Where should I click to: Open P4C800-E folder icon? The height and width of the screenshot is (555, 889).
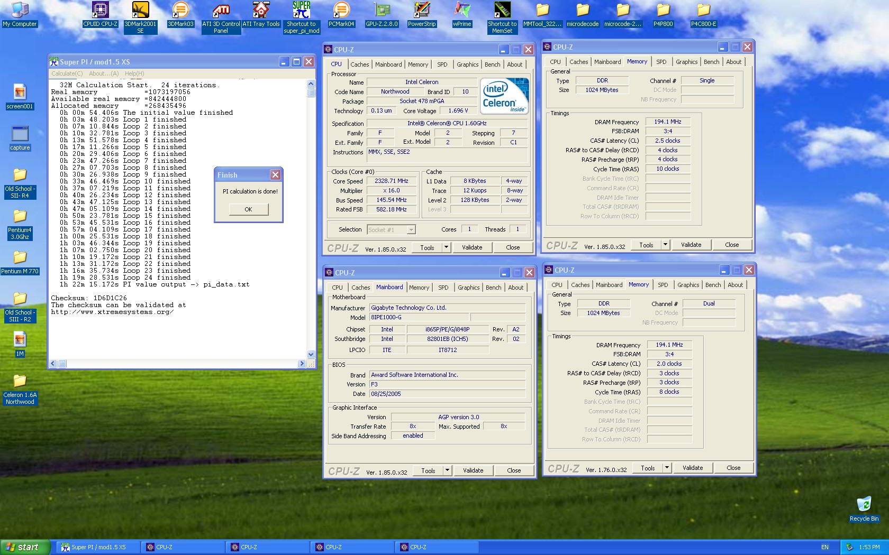click(x=703, y=14)
